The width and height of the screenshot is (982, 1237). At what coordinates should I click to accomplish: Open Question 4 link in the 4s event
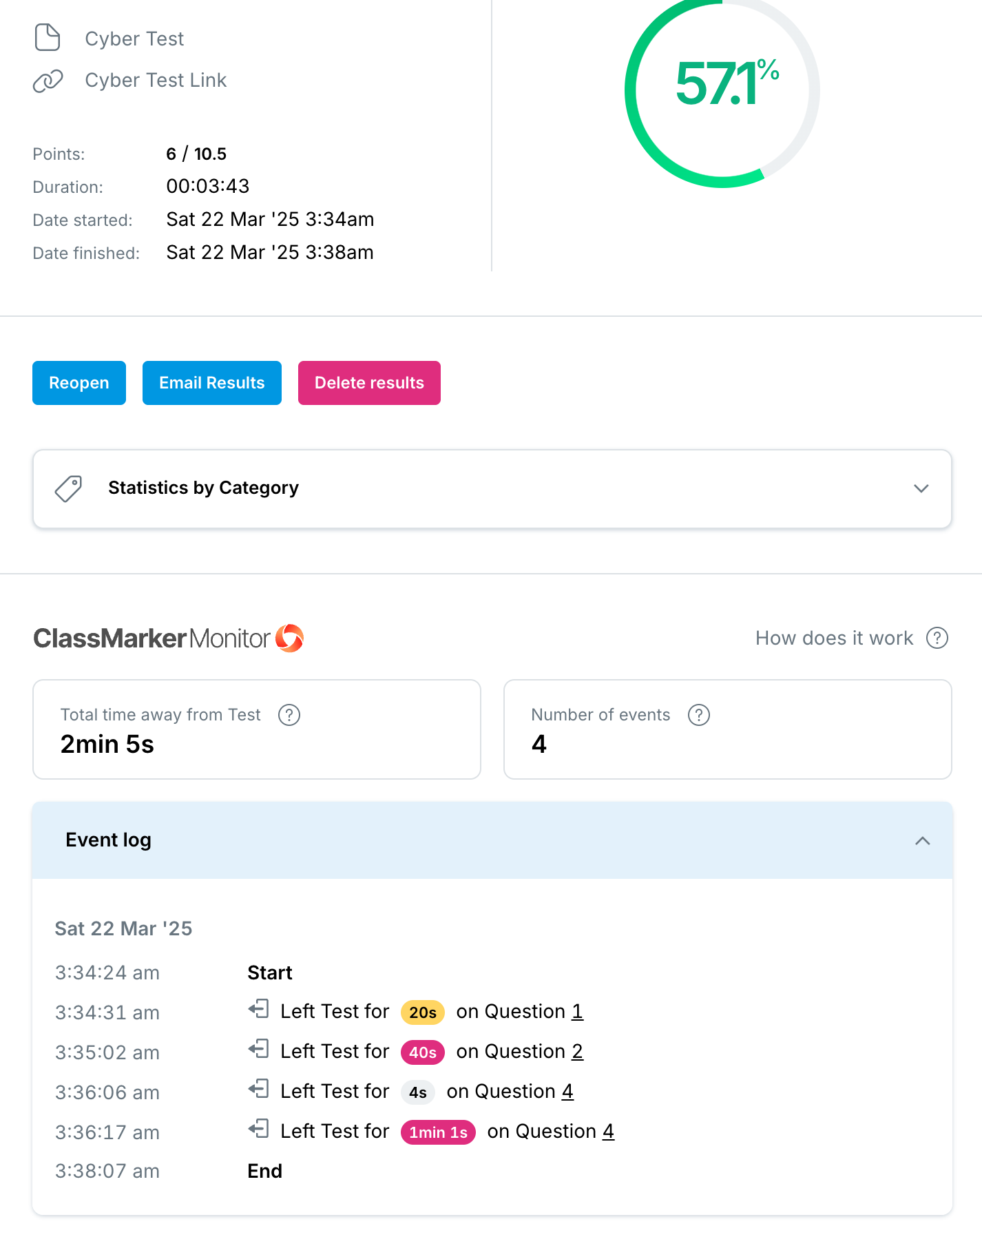(567, 1091)
